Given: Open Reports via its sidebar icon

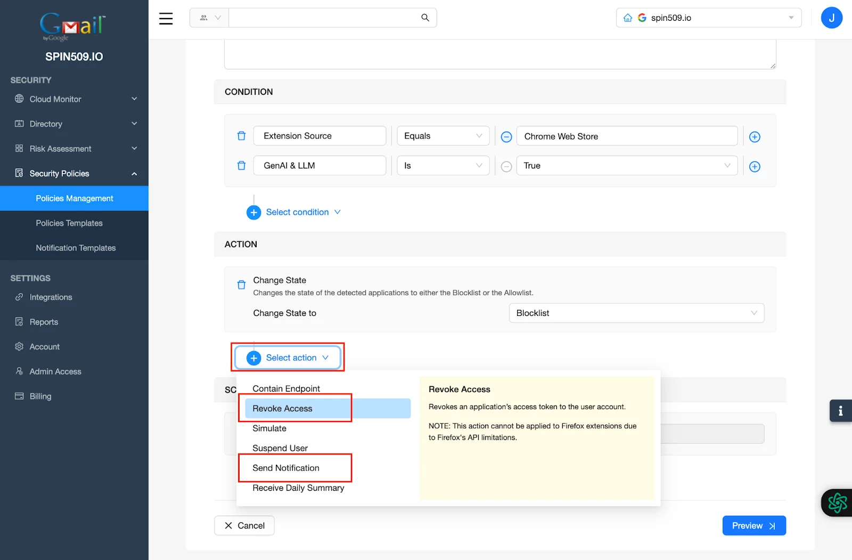Looking at the screenshot, I should 19,321.
